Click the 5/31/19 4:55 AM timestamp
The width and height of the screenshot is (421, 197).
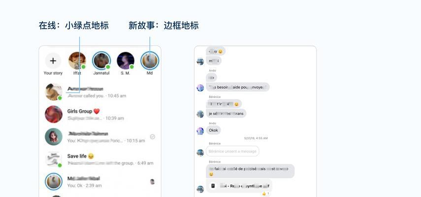coord(256,138)
